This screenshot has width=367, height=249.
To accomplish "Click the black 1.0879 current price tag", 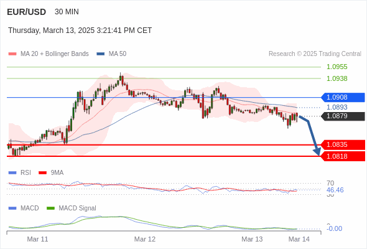I will click(343, 116).
